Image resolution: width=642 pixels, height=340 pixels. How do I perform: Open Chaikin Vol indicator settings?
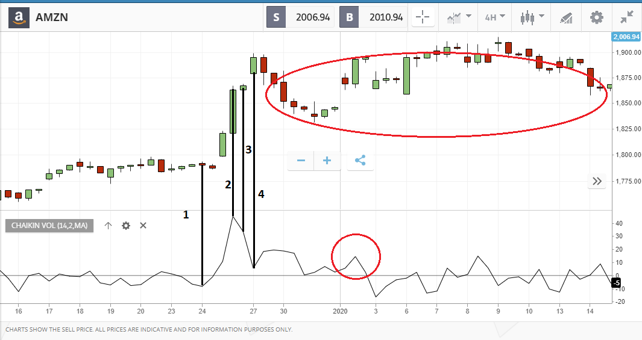126,226
